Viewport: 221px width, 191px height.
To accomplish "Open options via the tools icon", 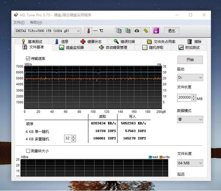I will click(146, 31).
